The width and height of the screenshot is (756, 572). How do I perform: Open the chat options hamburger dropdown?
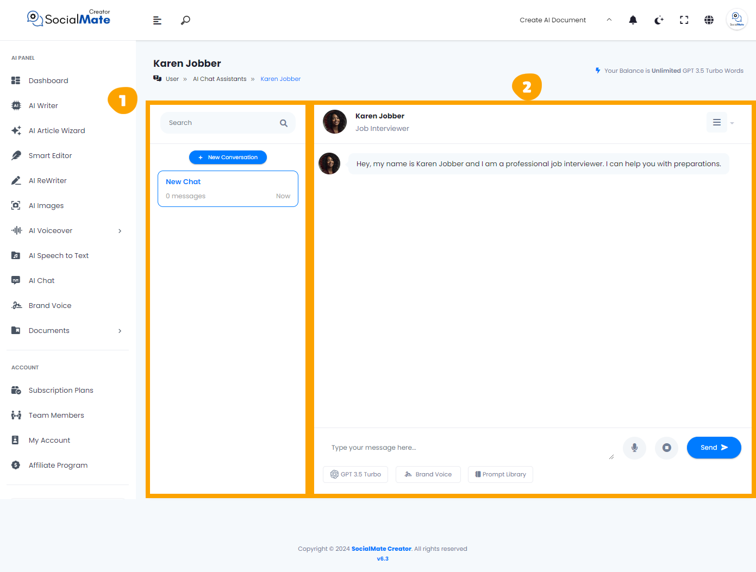click(x=717, y=122)
